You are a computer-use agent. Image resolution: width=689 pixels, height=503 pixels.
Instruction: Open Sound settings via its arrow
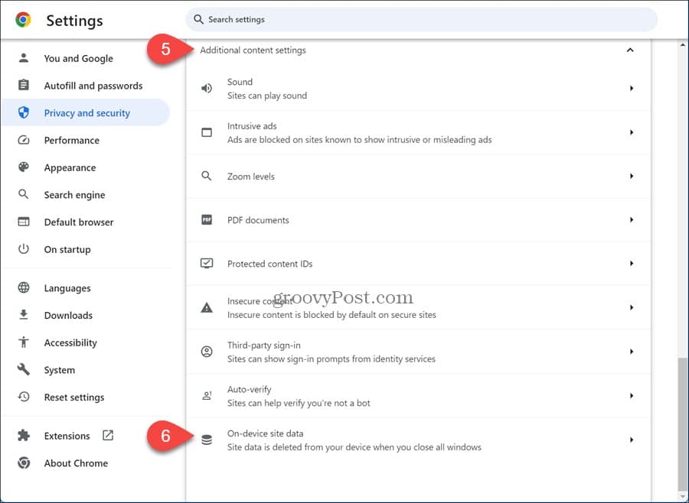pyautogui.click(x=632, y=88)
